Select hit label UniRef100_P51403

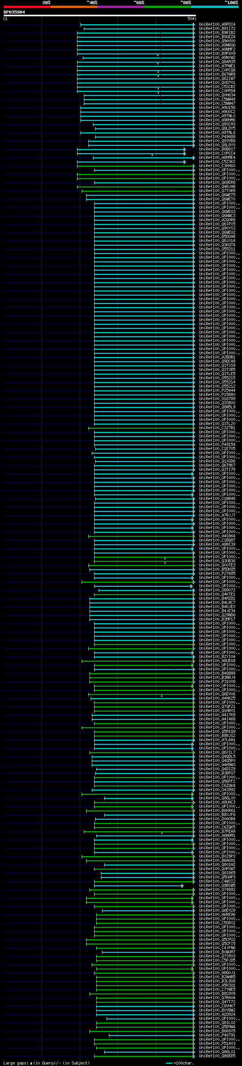tap(217, 1043)
